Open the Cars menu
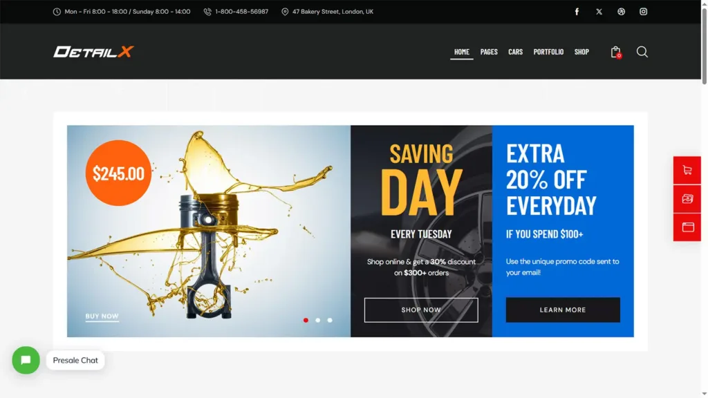 point(515,52)
